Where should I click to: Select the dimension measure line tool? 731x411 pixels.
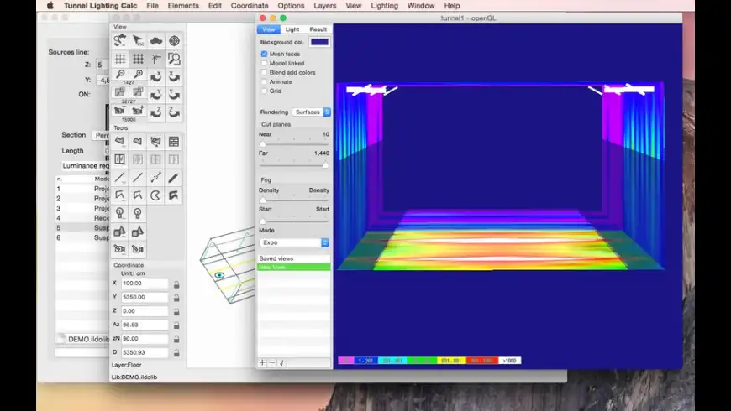(x=156, y=178)
